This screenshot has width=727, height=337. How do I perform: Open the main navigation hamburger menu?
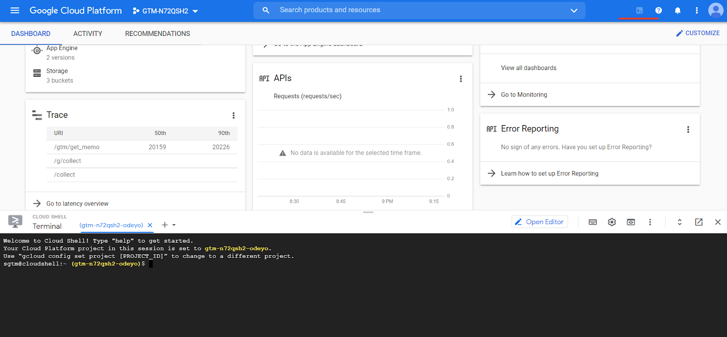pos(15,10)
